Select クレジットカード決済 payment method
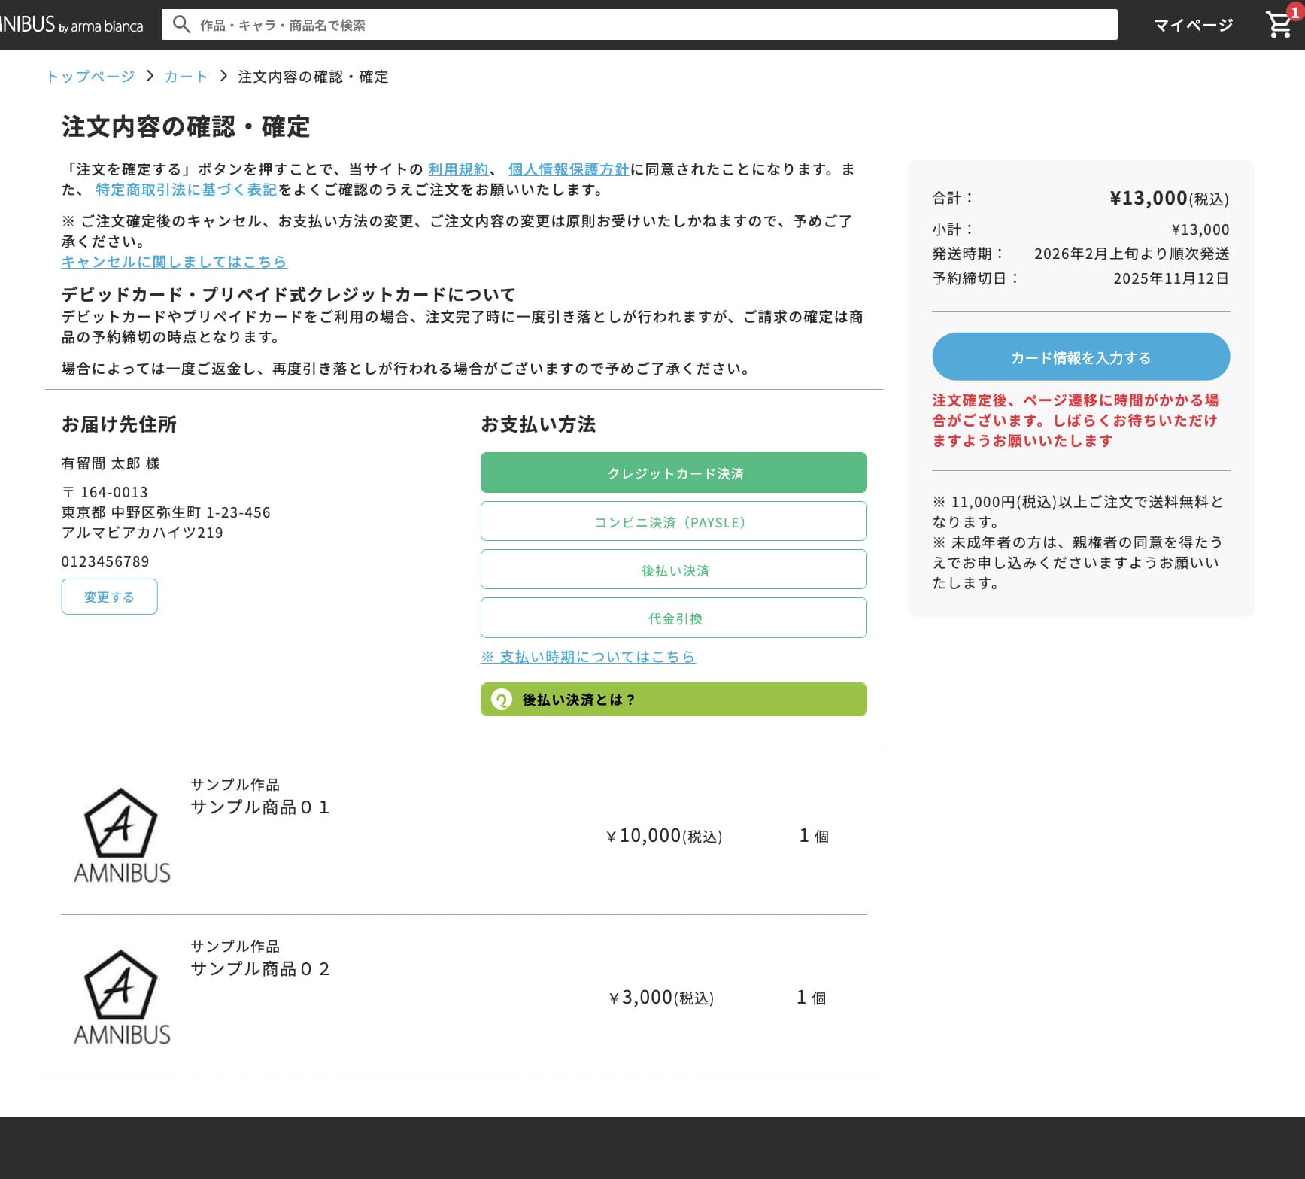Screen dimensions: 1305x1179 point(673,473)
